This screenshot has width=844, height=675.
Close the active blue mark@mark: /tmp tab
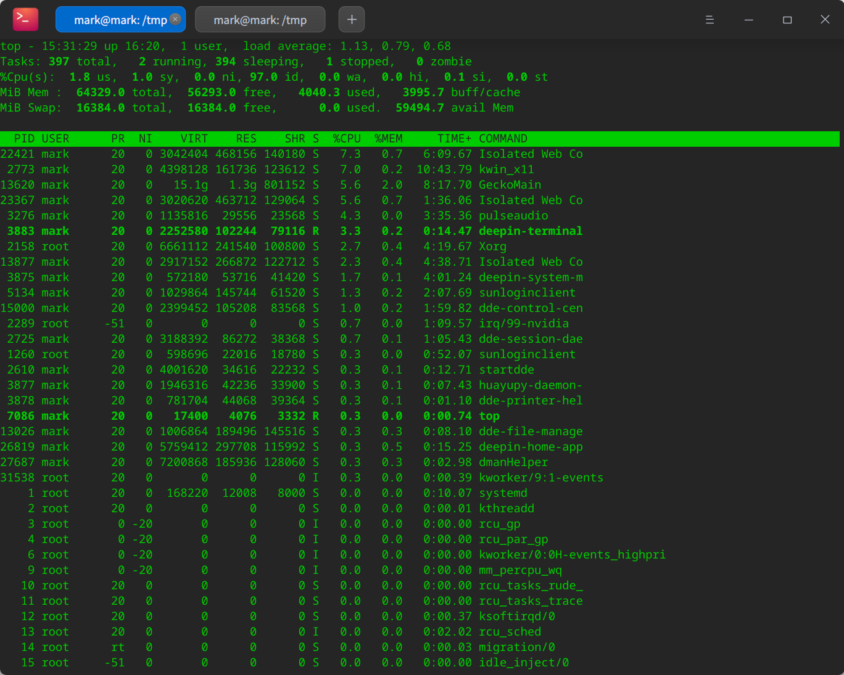click(175, 19)
